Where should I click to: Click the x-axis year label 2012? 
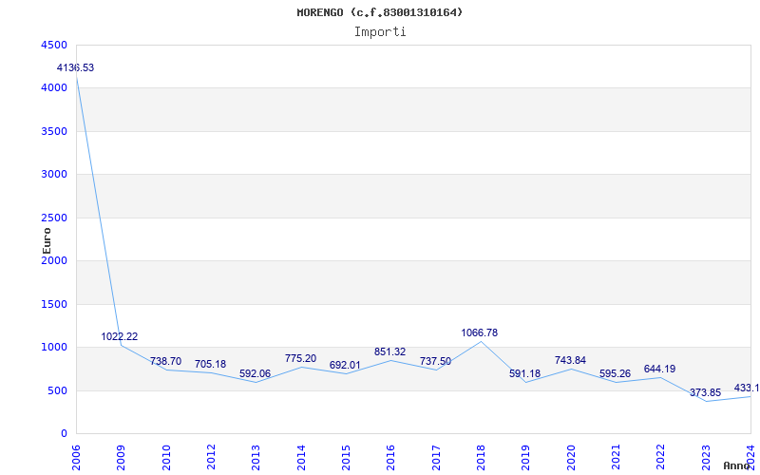pos(211,457)
